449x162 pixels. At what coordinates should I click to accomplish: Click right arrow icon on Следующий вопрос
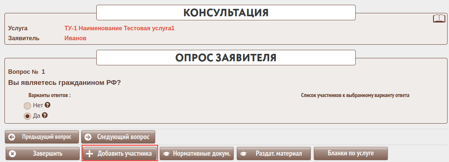tap(88, 137)
